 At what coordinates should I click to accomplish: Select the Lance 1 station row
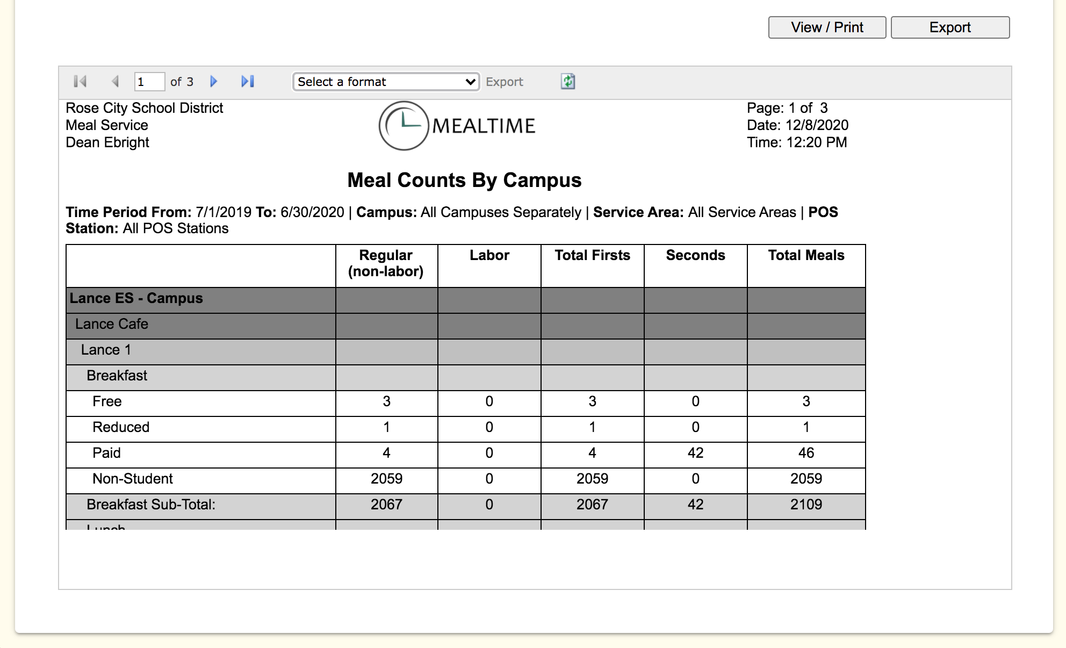click(106, 350)
